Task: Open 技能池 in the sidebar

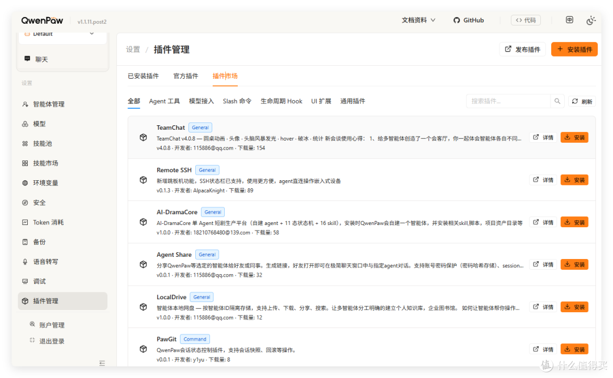Action: pos(62,143)
